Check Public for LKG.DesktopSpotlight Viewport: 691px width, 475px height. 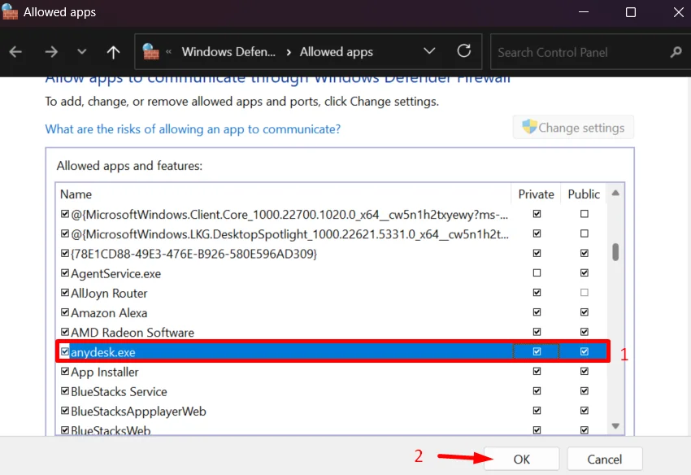[x=585, y=233]
